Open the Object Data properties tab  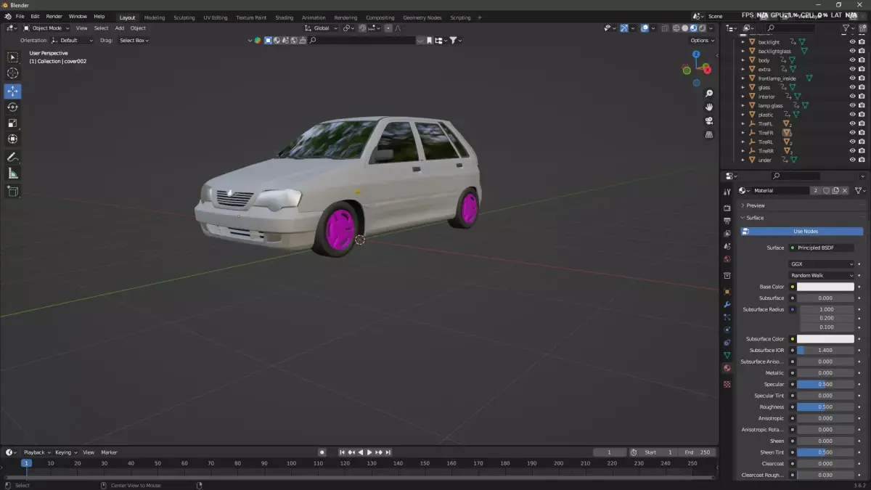point(727,356)
